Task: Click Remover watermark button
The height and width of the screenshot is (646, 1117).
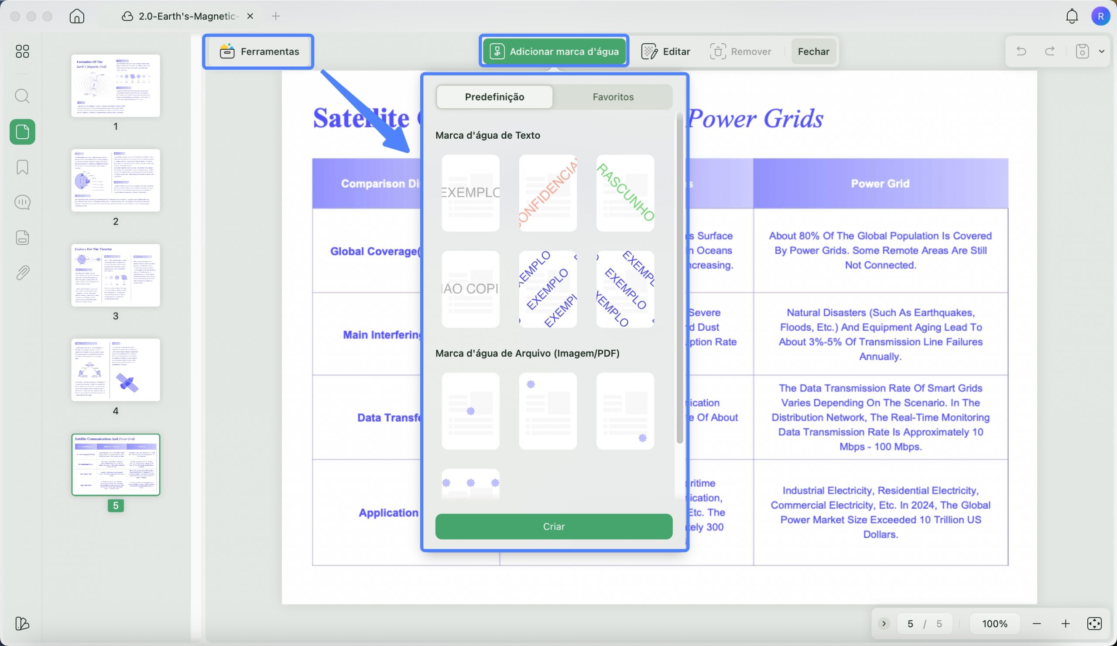Action: point(741,51)
